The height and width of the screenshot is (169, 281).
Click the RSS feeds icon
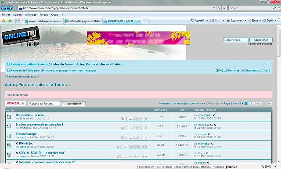(x=212, y=21)
